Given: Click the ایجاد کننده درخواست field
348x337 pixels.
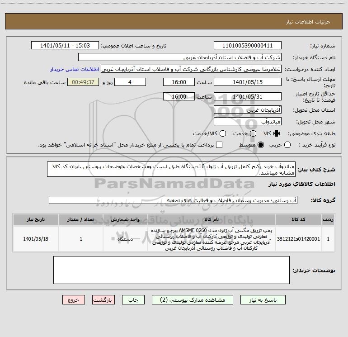Looking at the screenshot, I should [191, 69].
